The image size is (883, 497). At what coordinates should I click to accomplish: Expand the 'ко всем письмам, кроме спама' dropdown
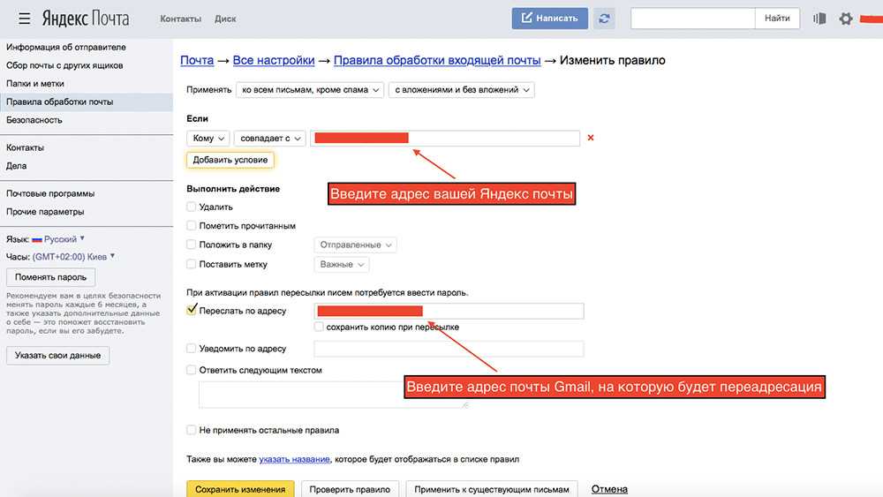[x=310, y=90]
